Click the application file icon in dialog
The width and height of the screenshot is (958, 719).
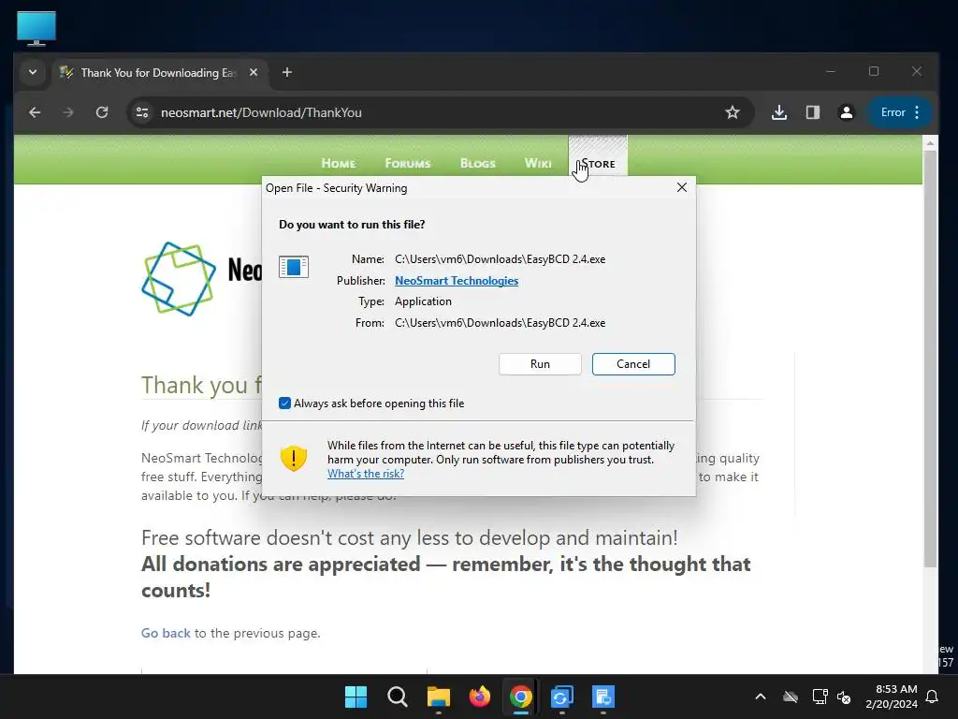[x=293, y=267]
